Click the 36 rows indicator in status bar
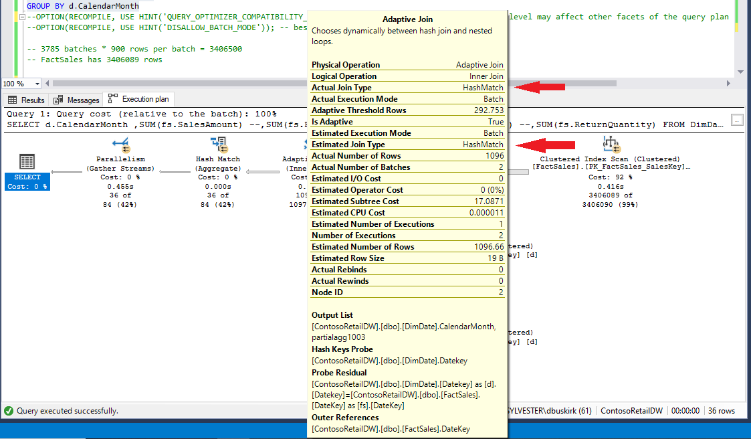 (x=722, y=411)
